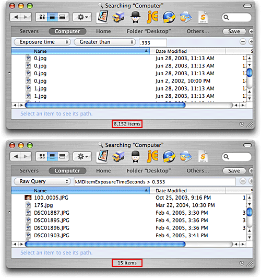The width and height of the screenshot is (261, 278).
Task: Select the Home scope in top window
Action: point(103,31)
